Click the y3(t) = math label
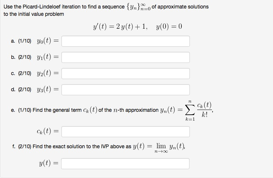 48,90
